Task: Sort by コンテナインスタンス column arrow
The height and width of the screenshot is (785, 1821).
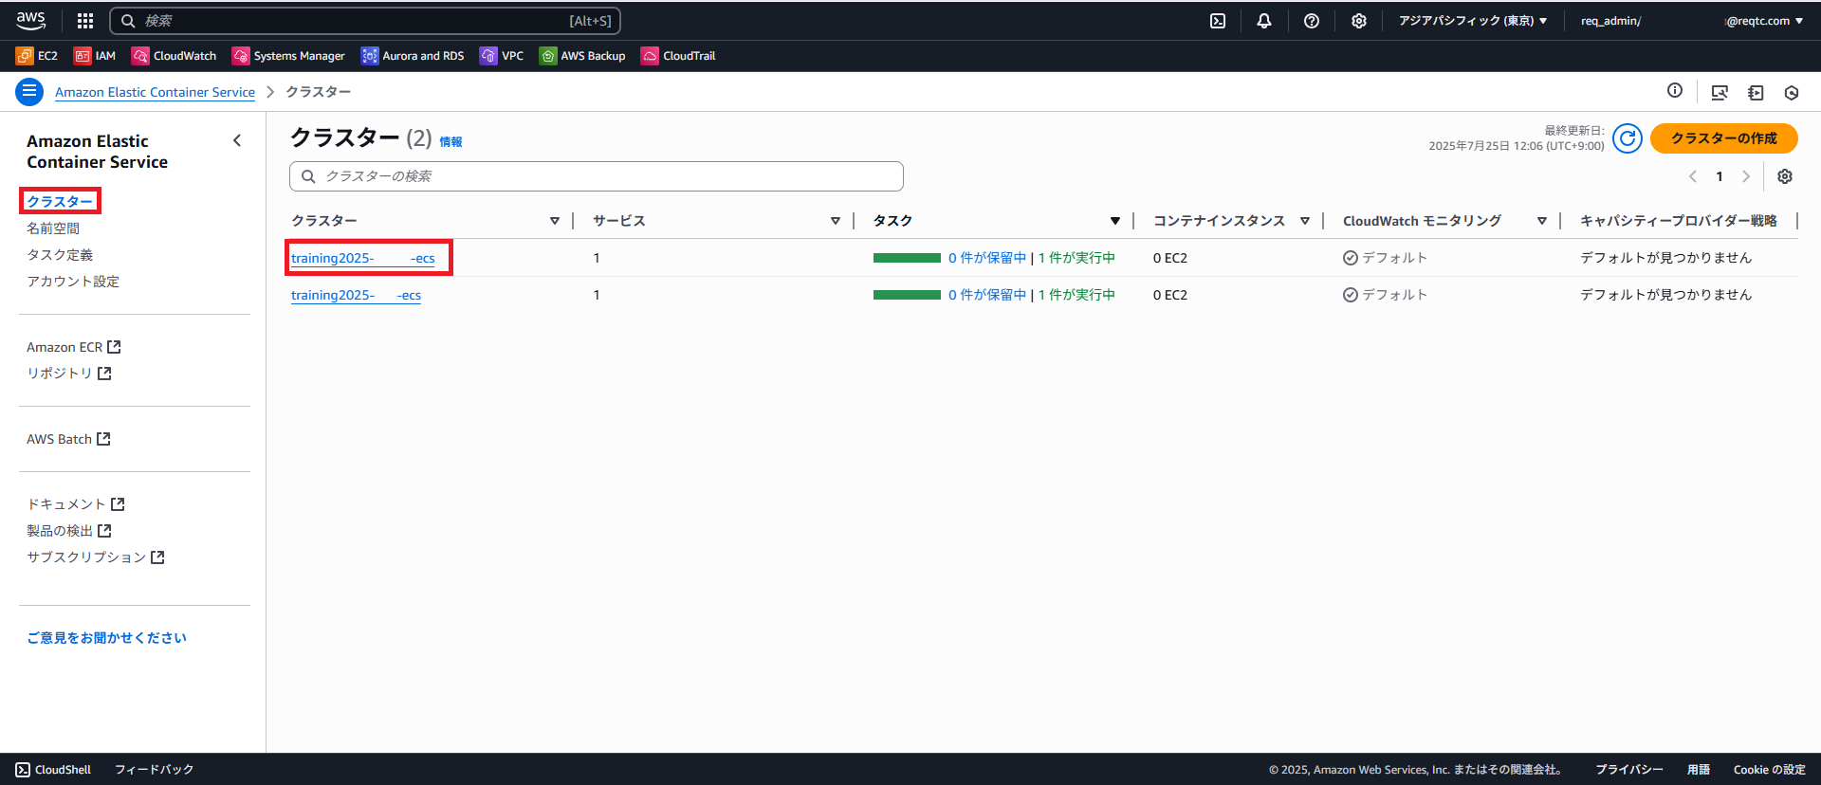Action: pyautogui.click(x=1305, y=221)
